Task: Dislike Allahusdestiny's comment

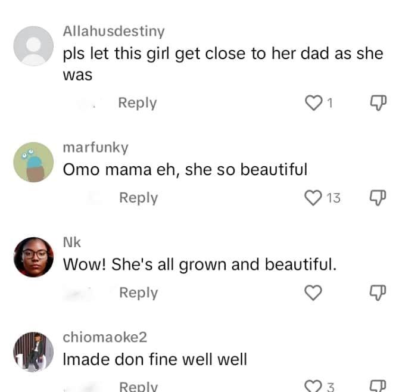Action: click(378, 103)
